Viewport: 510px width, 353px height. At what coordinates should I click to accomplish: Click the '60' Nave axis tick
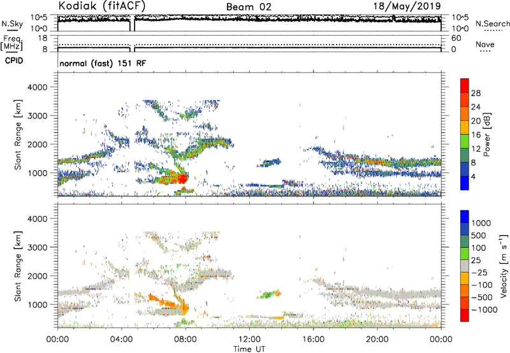coord(456,38)
